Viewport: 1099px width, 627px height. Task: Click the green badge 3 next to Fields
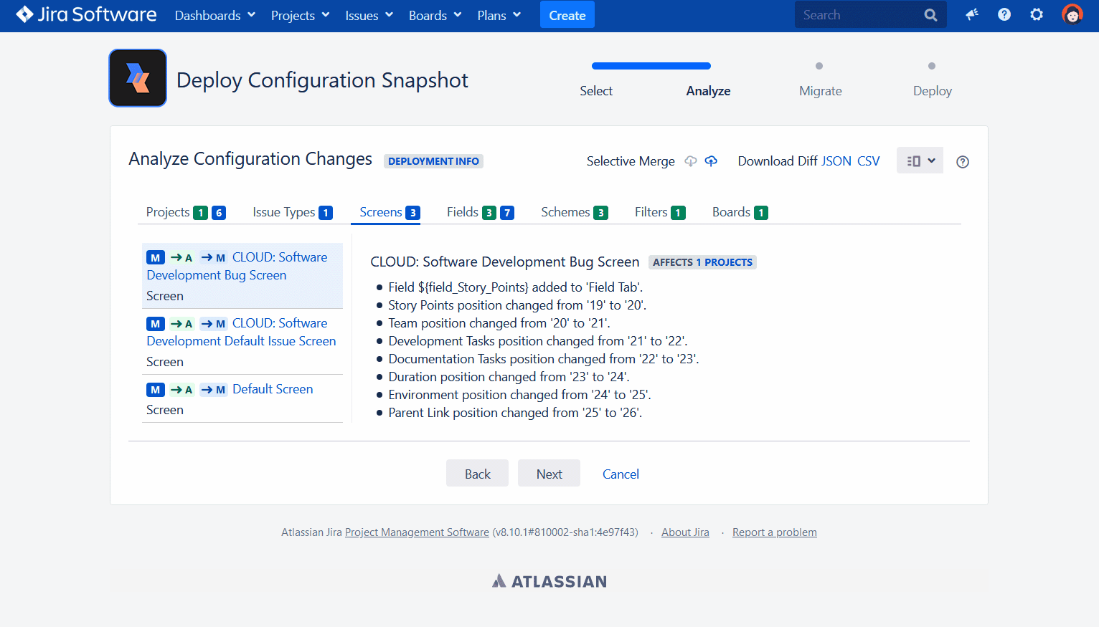pyautogui.click(x=489, y=213)
